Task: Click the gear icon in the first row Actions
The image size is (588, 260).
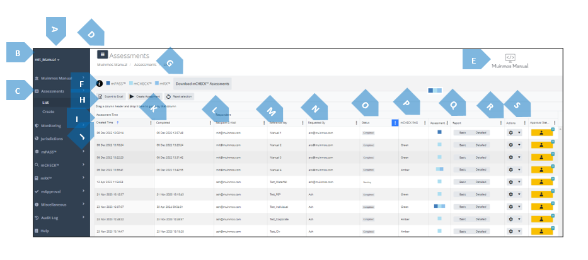Action: 511,133
